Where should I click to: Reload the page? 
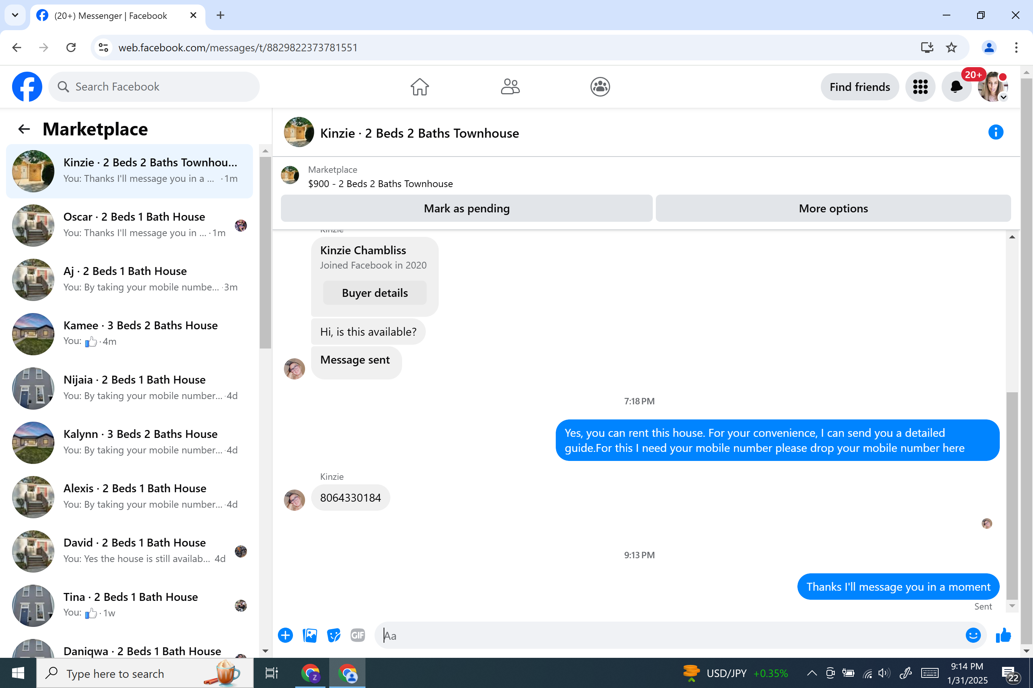71,48
